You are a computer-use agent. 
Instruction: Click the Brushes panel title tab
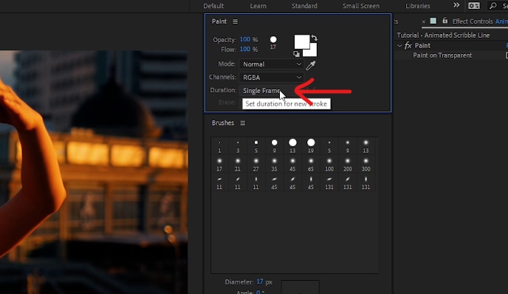pyautogui.click(x=223, y=123)
